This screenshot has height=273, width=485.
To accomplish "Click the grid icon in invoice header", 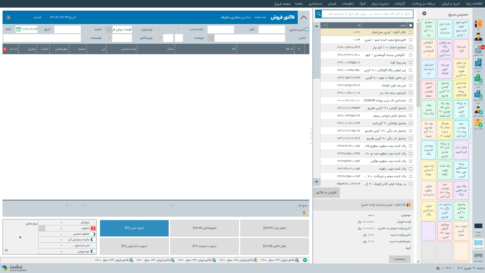I will point(8,17).
